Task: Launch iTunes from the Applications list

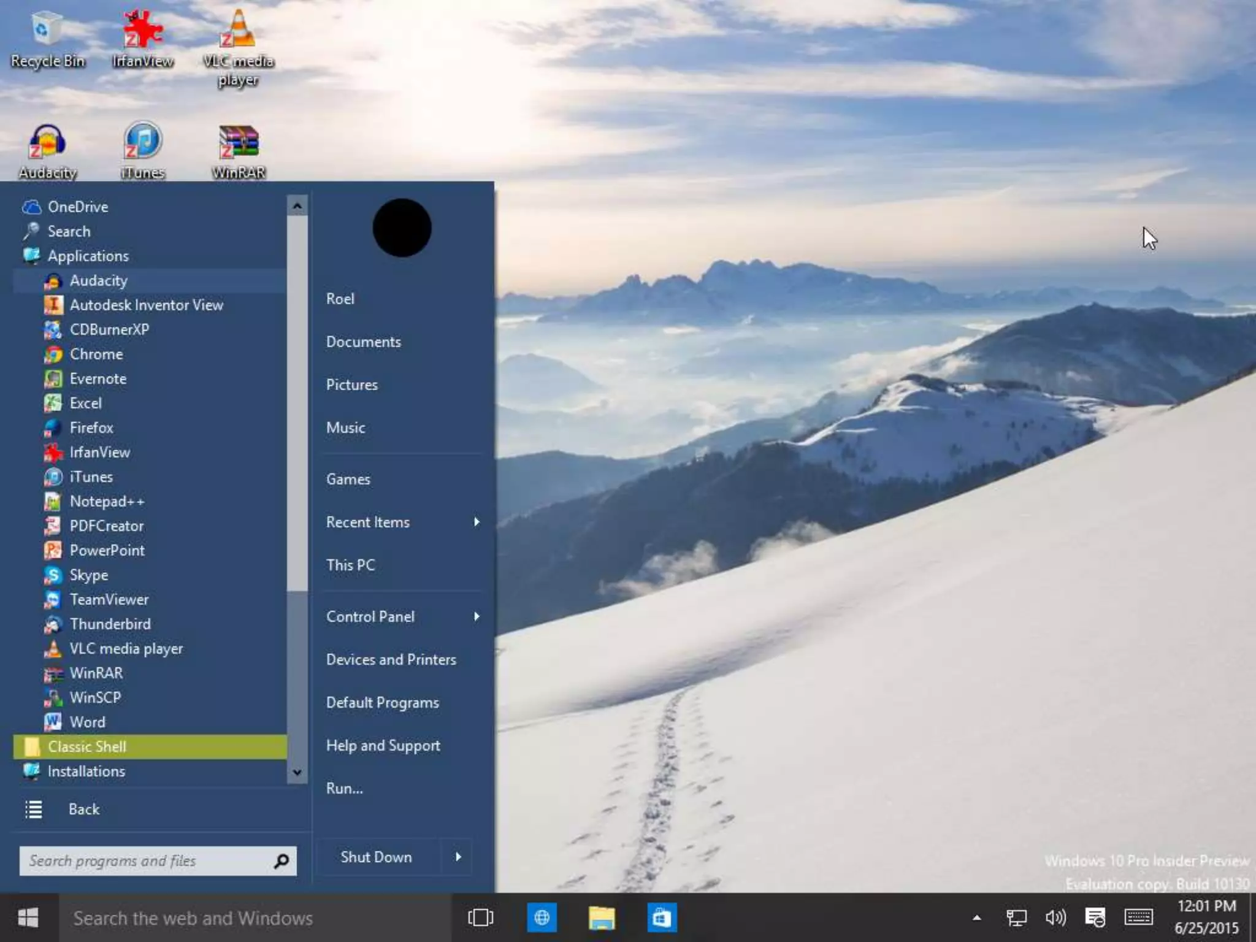Action: pos(150,477)
